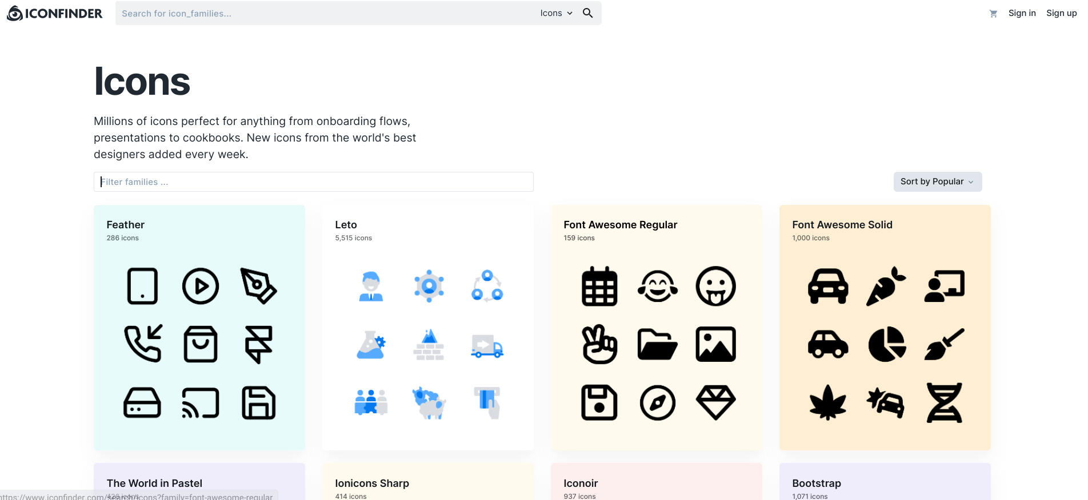1088x500 pixels.
Task: Select the Leto lab flask icon
Action: coord(371,345)
